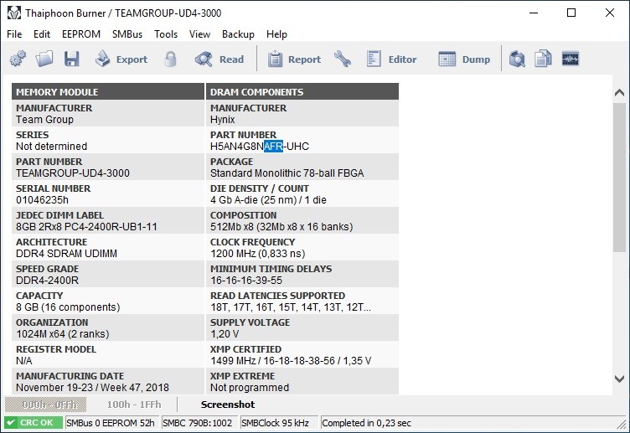
Task: Click XMP Extreme Not programmed value
Action: (x=250, y=388)
